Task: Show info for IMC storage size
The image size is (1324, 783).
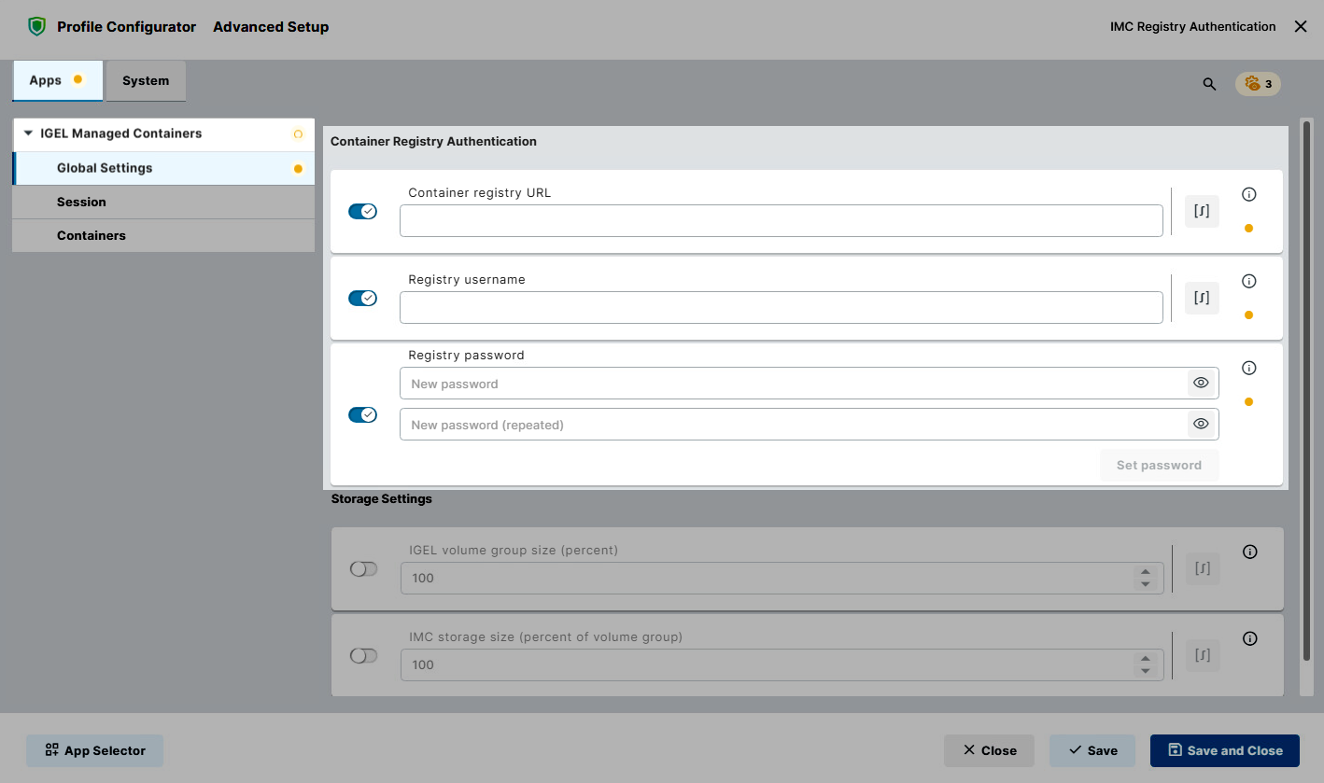Action: (1250, 638)
